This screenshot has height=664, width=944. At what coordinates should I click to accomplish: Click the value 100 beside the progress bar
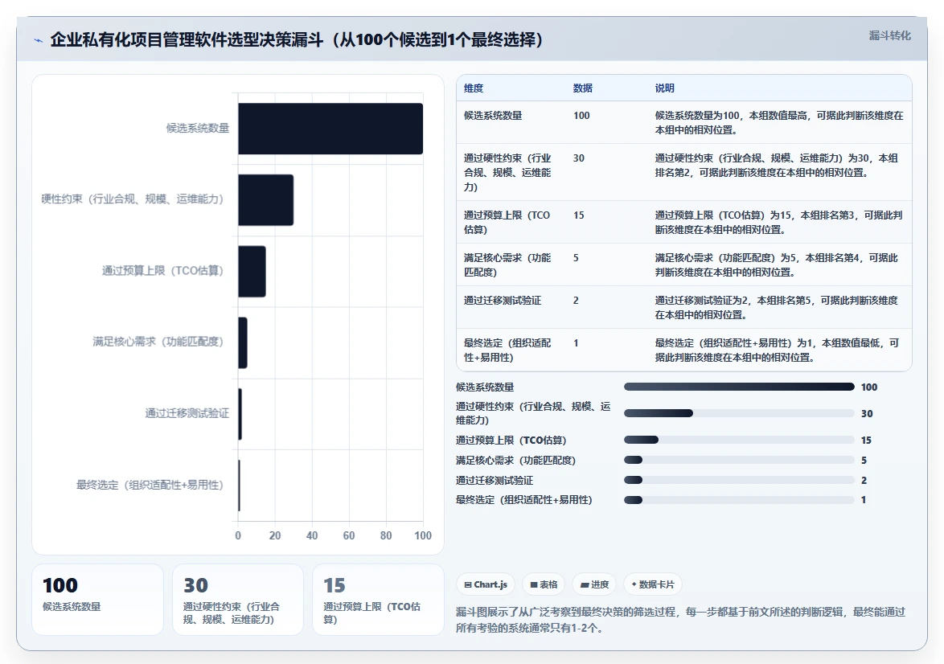click(869, 387)
